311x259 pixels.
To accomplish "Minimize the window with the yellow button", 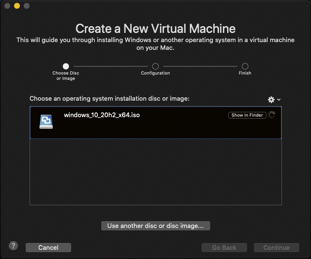I will (16, 6).
